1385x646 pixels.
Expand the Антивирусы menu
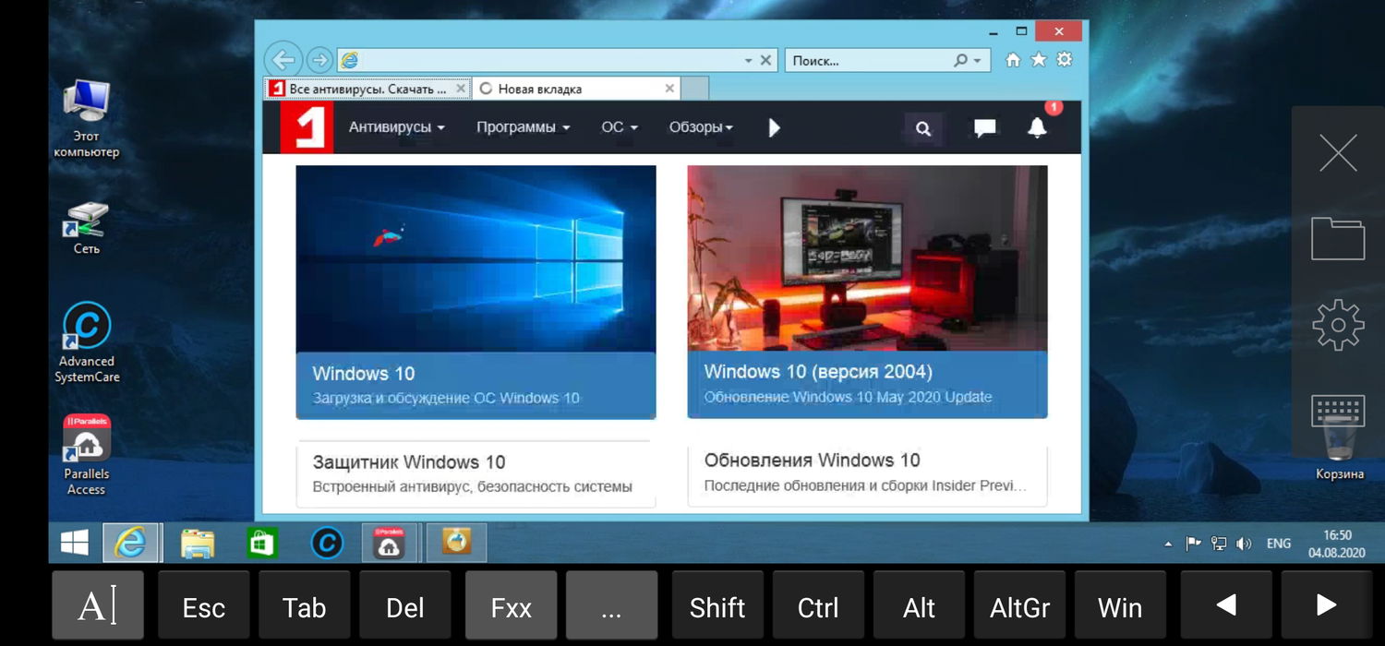point(397,127)
